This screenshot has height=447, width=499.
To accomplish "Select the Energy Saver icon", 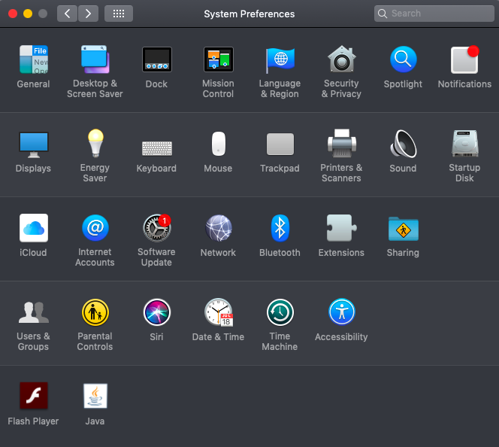I will pos(95,144).
